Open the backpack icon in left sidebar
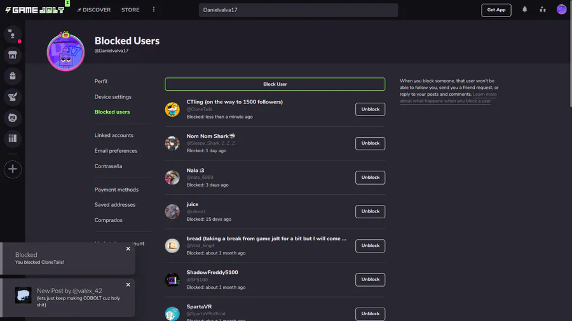 [x=13, y=76]
